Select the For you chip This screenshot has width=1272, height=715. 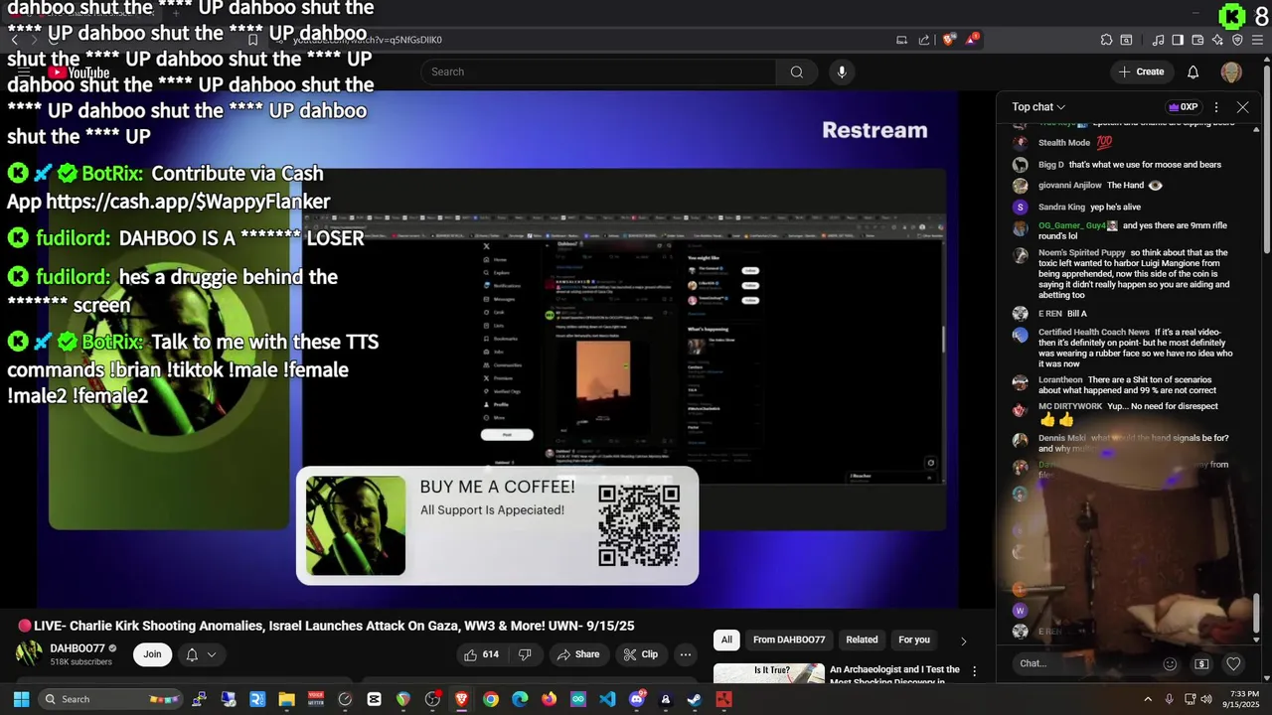click(914, 640)
